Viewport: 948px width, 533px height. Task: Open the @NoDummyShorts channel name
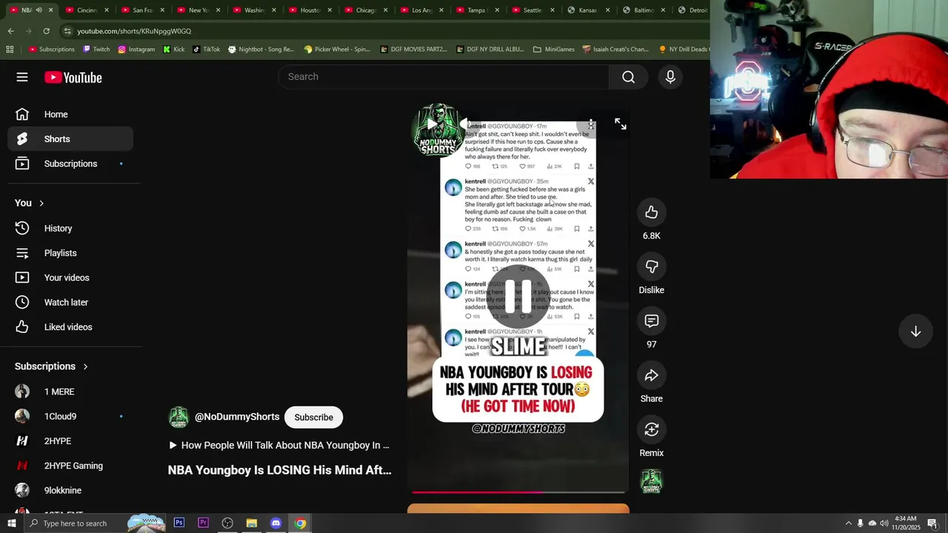[237, 417]
